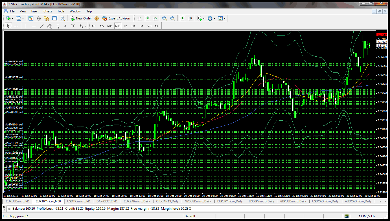Toggle the Expert Advisors button
Screen dimensions: 390x221
117,18
